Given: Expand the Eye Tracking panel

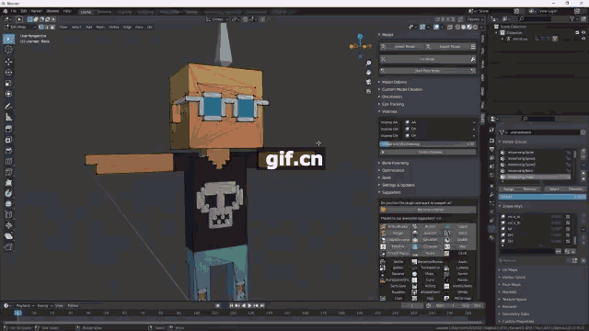Looking at the screenshot, I should click(x=393, y=104).
